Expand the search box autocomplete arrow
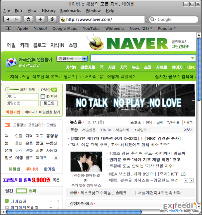 pyautogui.click(x=192, y=58)
